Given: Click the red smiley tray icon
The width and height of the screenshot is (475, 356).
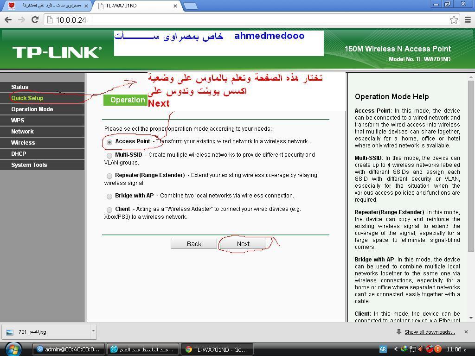Looking at the screenshot, I should tap(429, 349).
